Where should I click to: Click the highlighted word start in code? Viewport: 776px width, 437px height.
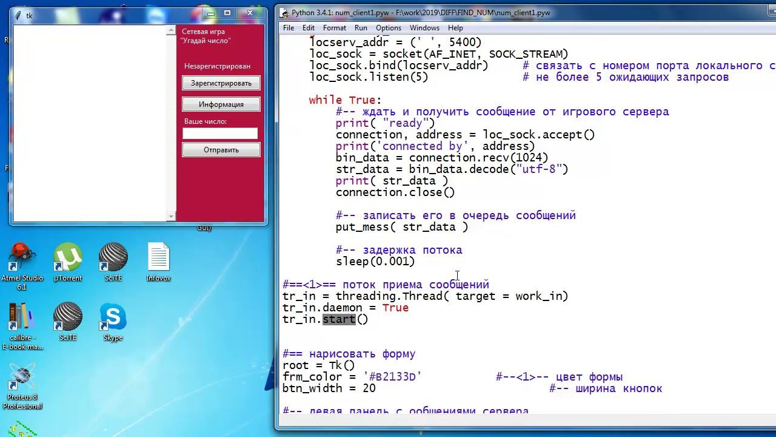coord(338,319)
